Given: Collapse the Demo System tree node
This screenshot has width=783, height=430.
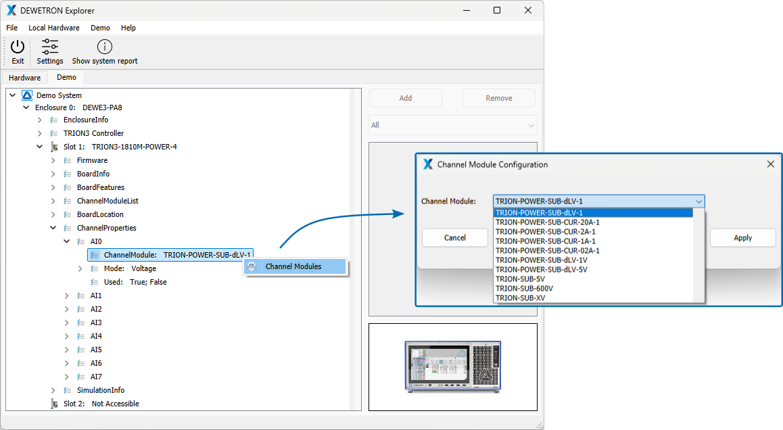Looking at the screenshot, I should [x=13, y=95].
